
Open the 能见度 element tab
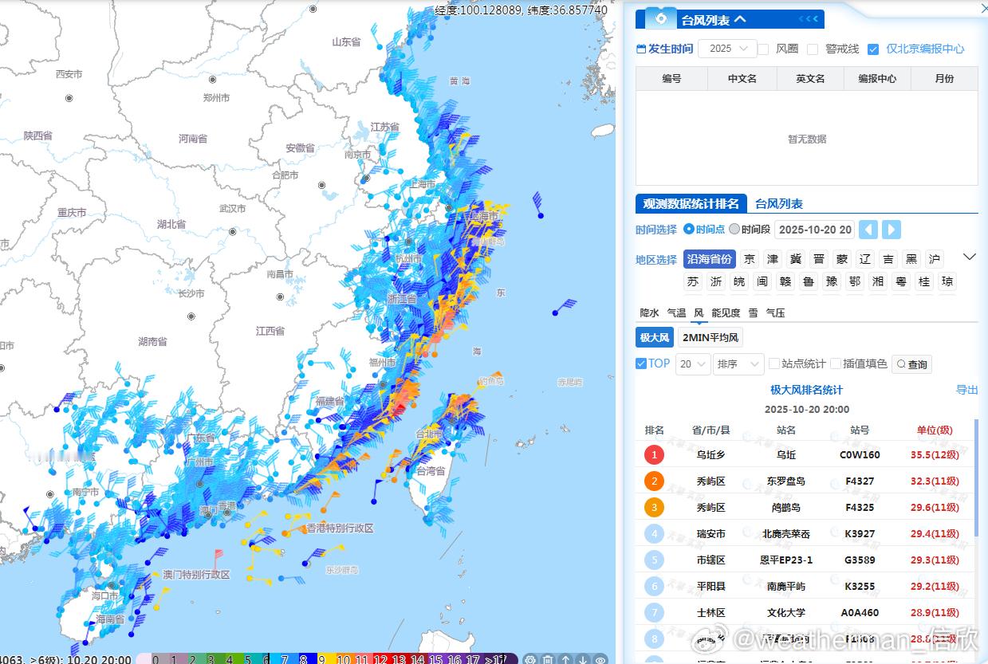726,313
